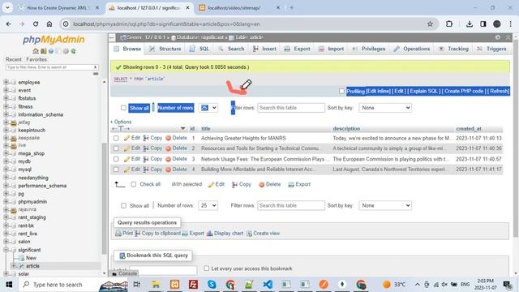Open the Export tab
The width and height of the screenshot is (519, 292).
(x=298, y=49)
